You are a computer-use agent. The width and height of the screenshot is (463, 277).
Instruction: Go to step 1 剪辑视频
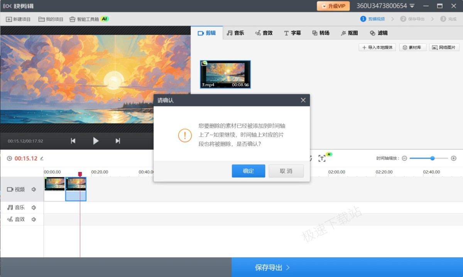[373, 19]
